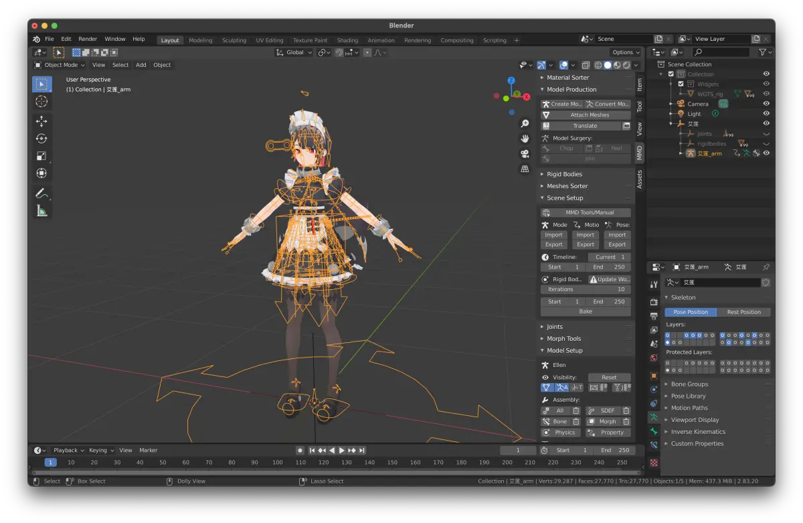The height and width of the screenshot is (523, 803).
Task: Open the Object Mode dropdown
Action: click(x=60, y=65)
